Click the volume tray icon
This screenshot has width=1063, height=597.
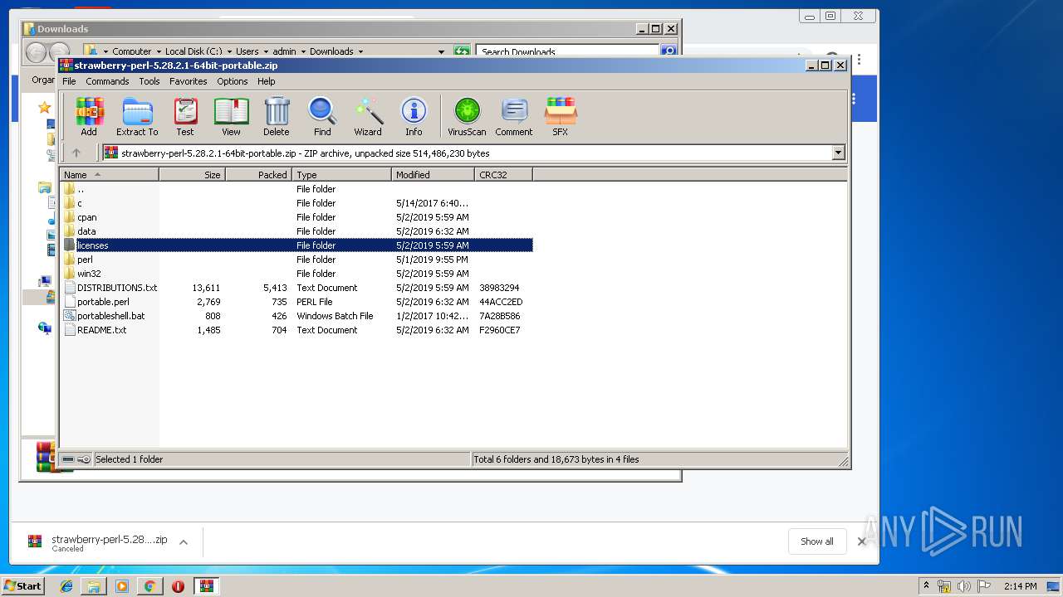[964, 586]
